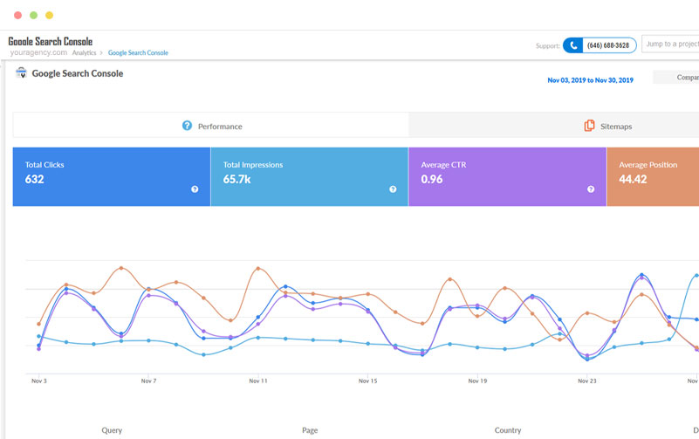Open the Total Impressions help icon
699x439 pixels.
(x=393, y=189)
